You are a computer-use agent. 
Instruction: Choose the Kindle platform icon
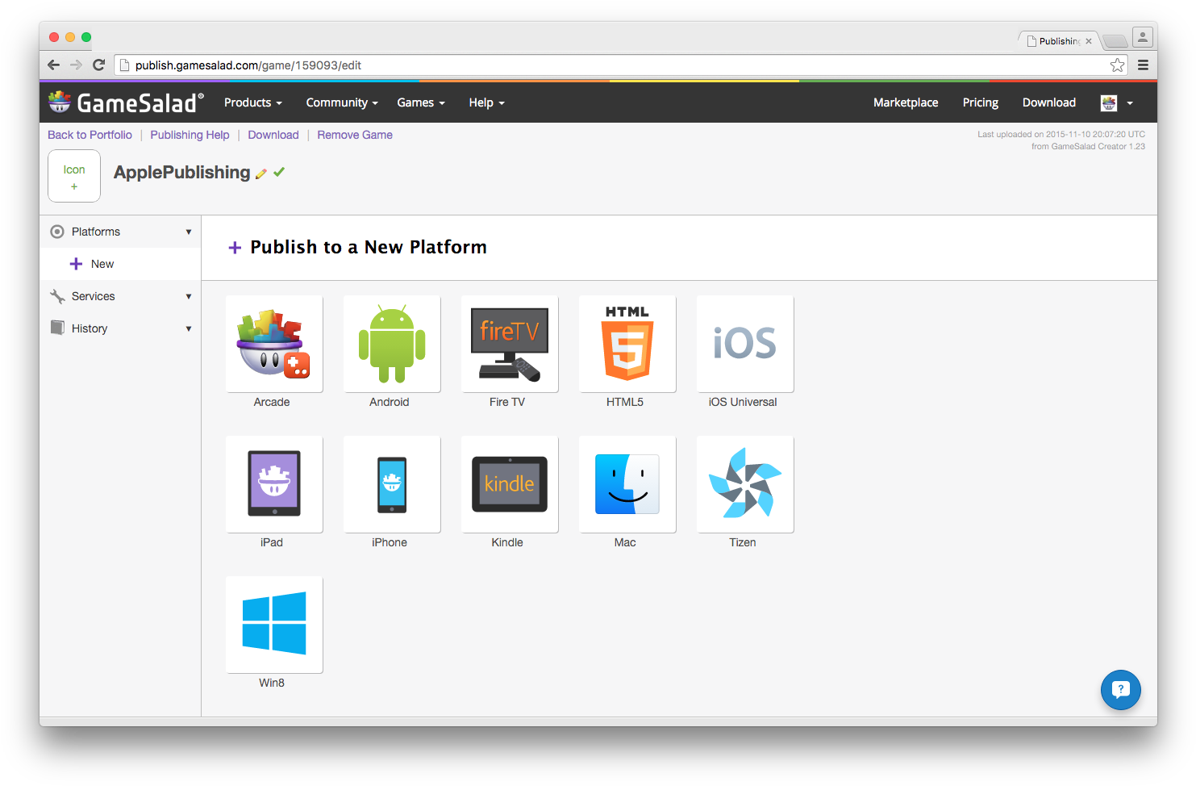click(x=510, y=484)
